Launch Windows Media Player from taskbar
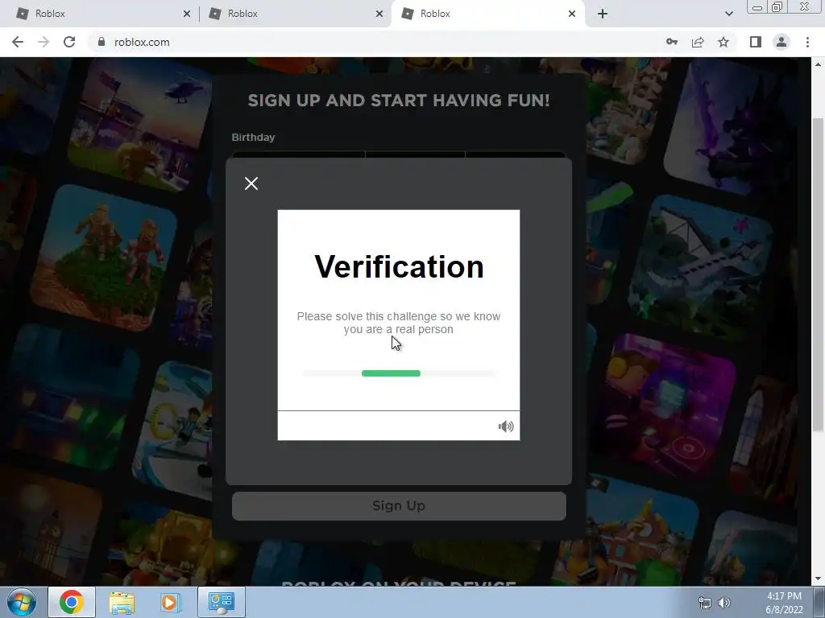Image resolution: width=825 pixels, height=618 pixels. (170, 603)
